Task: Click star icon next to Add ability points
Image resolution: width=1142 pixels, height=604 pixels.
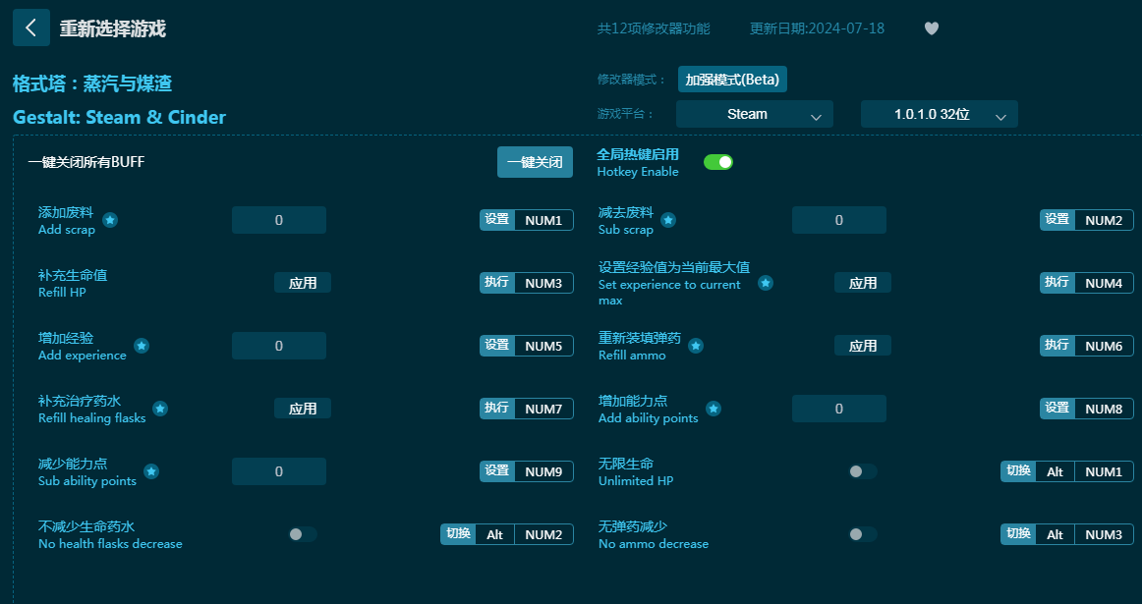Action: tap(714, 409)
